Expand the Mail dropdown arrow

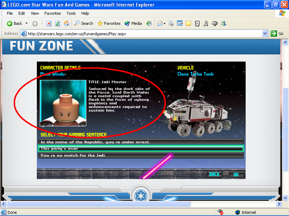tap(165, 23)
